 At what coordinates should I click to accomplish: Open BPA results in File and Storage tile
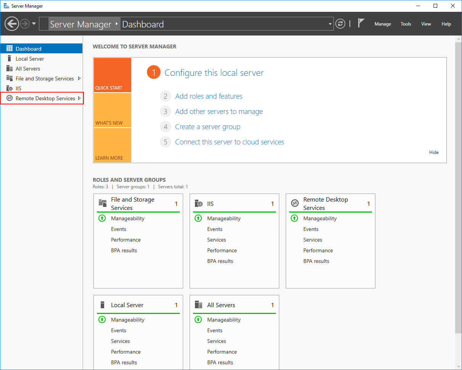[x=124, y=250]
